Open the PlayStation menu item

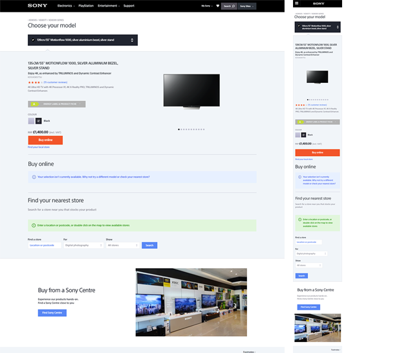point(86,6)
